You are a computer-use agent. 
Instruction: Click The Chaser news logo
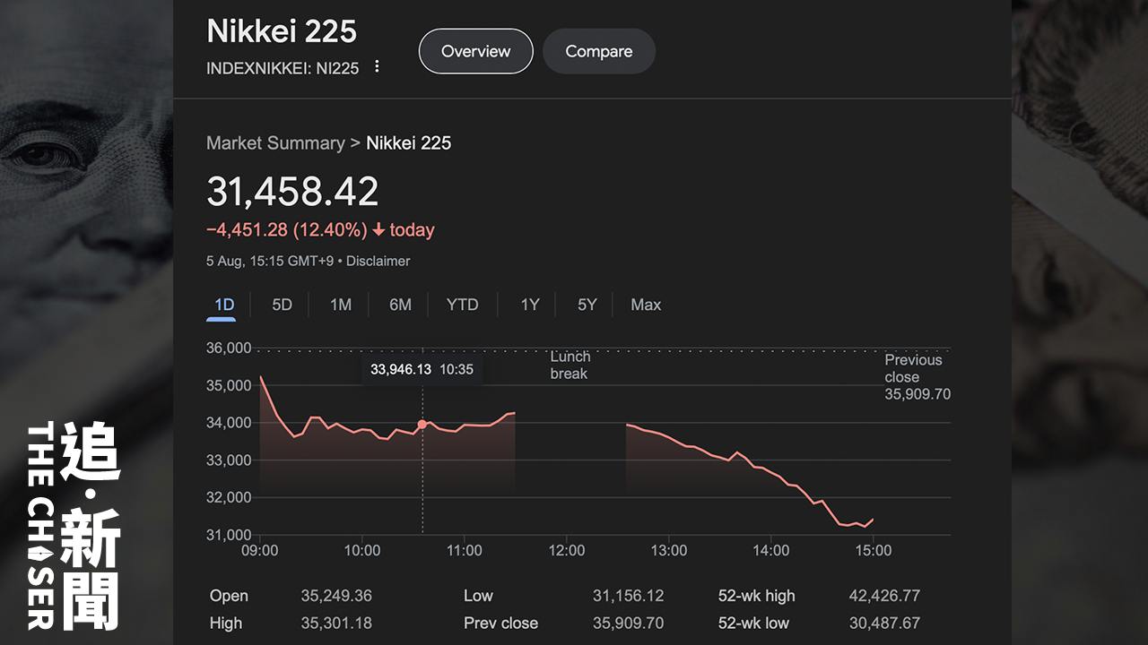pyautogui.click(x=74, y=526)
